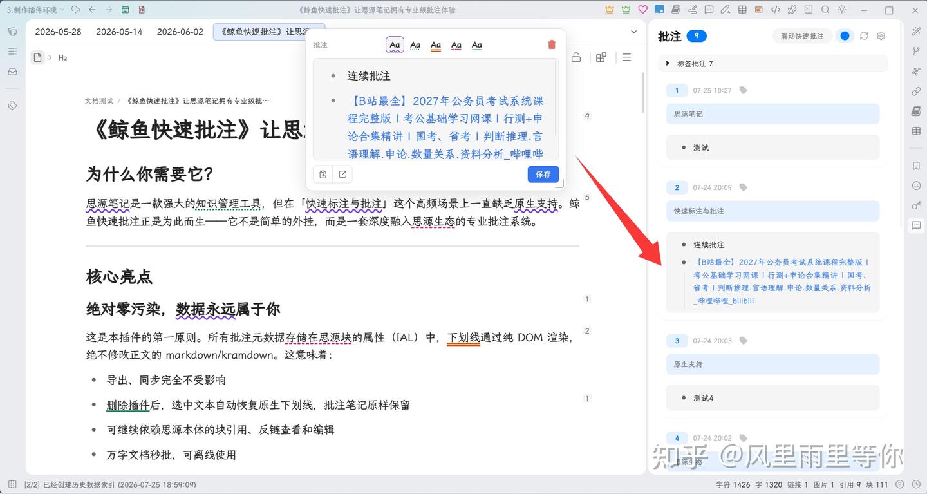The image size is (927, 494).
Task: Click the H2 breadcrumb item
Action: [63, 57]
